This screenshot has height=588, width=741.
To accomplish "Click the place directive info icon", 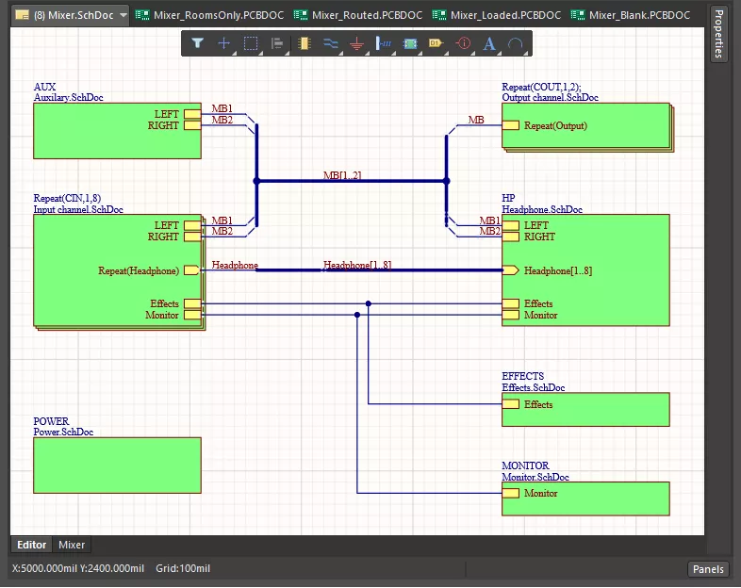I will point(463,43).
